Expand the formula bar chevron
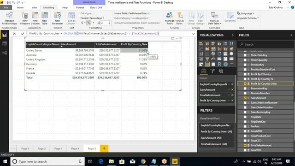This screenshot has width=295, height=166. click(x=194, y=34)
